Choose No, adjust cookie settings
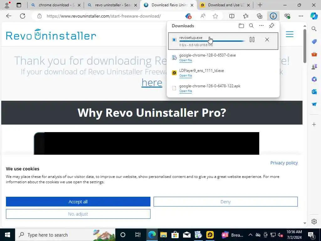Screen dimensions: 321x241 tap(78, 214)
